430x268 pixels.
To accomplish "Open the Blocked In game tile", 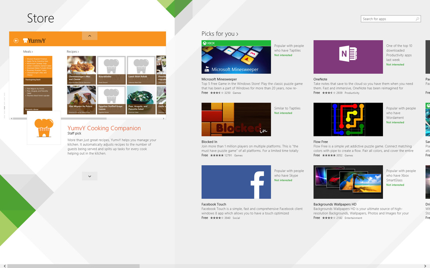I will coord(236,120).
